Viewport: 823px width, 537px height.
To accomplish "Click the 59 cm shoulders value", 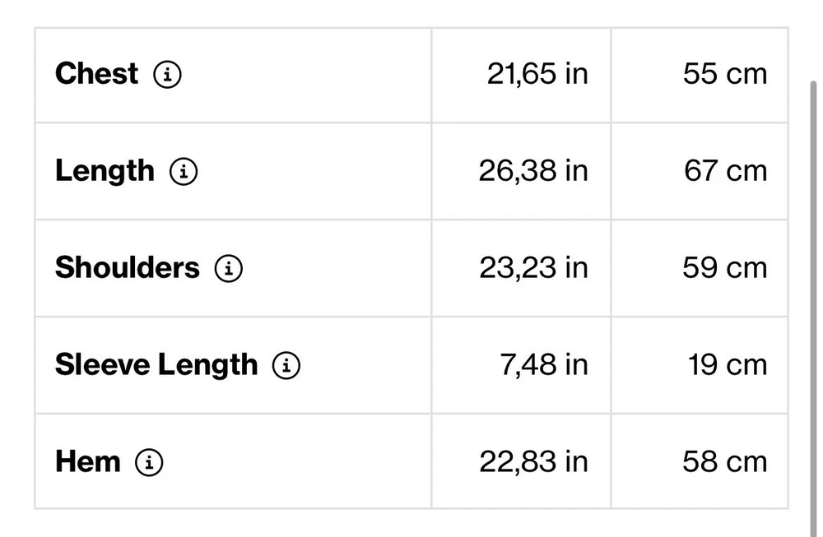I will coord(724,268).
